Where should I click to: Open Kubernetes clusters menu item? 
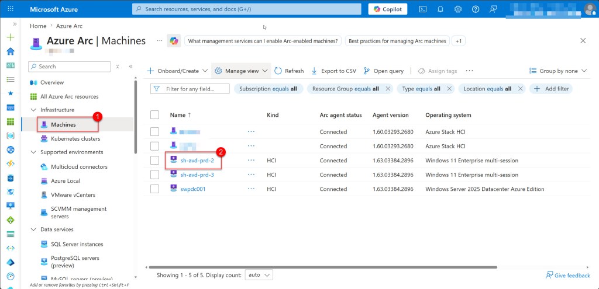point(75,139)
